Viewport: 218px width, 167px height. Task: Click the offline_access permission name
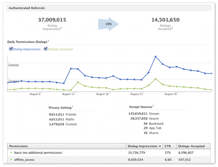coord(24,160)
